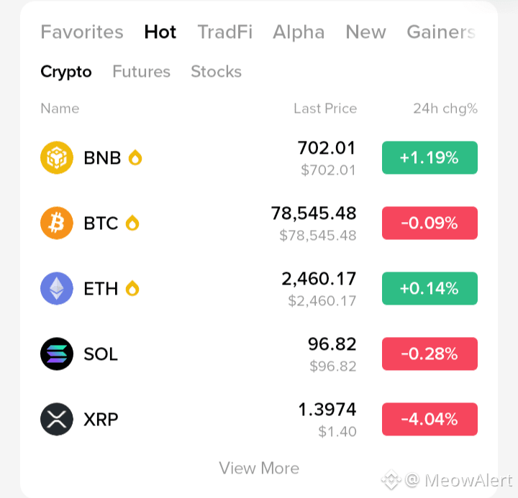Tap the flame icon beside BNB
Viewport: 518px width, 498px height.
click(x=135, y=157)
